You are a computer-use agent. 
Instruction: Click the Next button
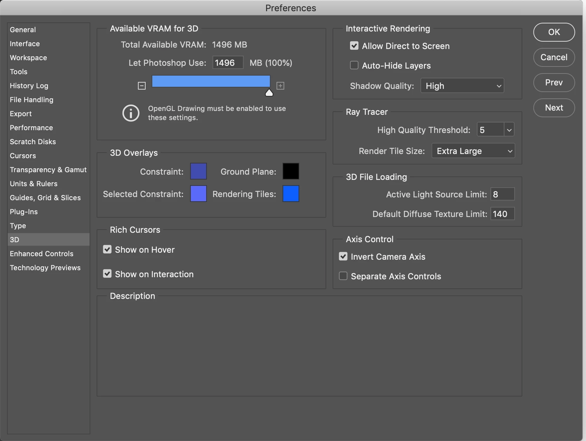coord(554,107)
